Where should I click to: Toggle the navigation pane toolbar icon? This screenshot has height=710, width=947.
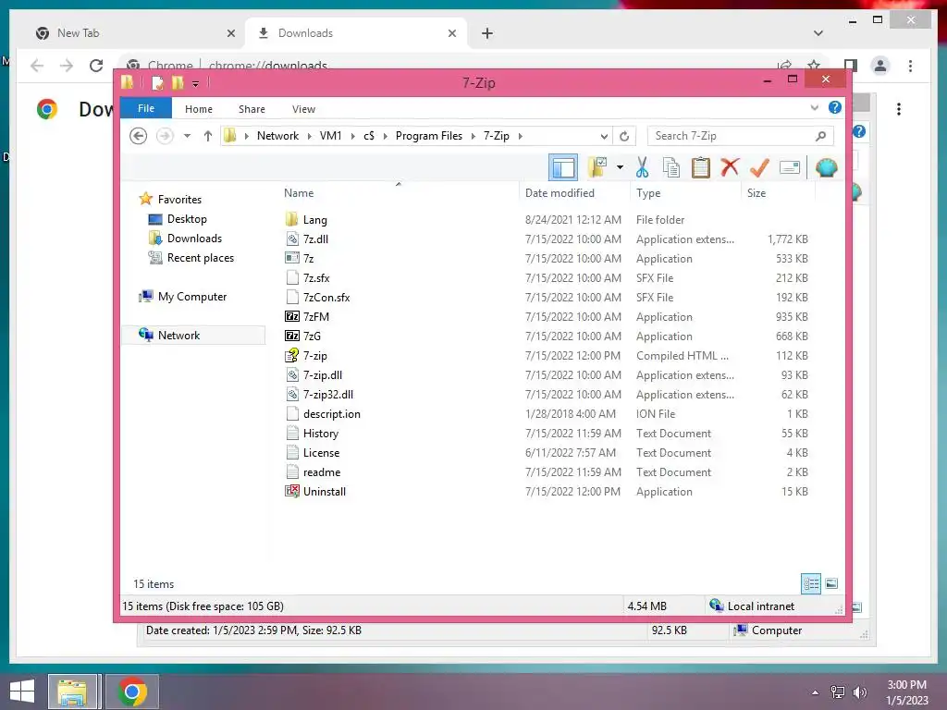point(563,168)
